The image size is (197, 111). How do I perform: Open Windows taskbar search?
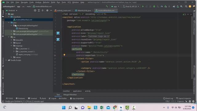70,108
